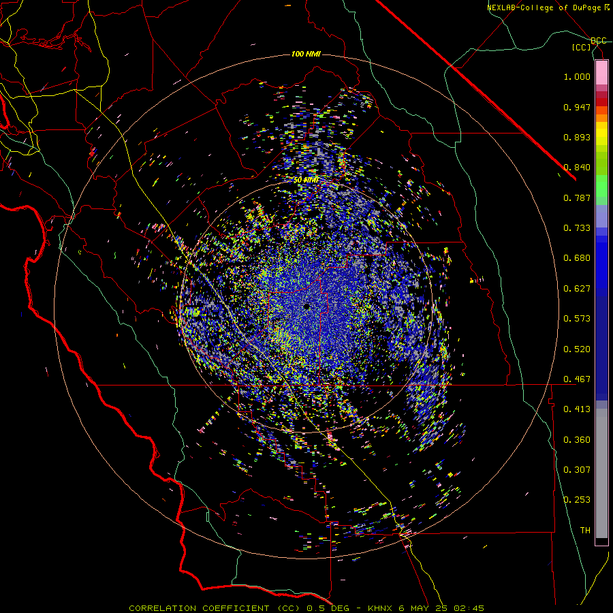
Task: Select the 0.413 legend value
Action: click(x=577, y=409)
